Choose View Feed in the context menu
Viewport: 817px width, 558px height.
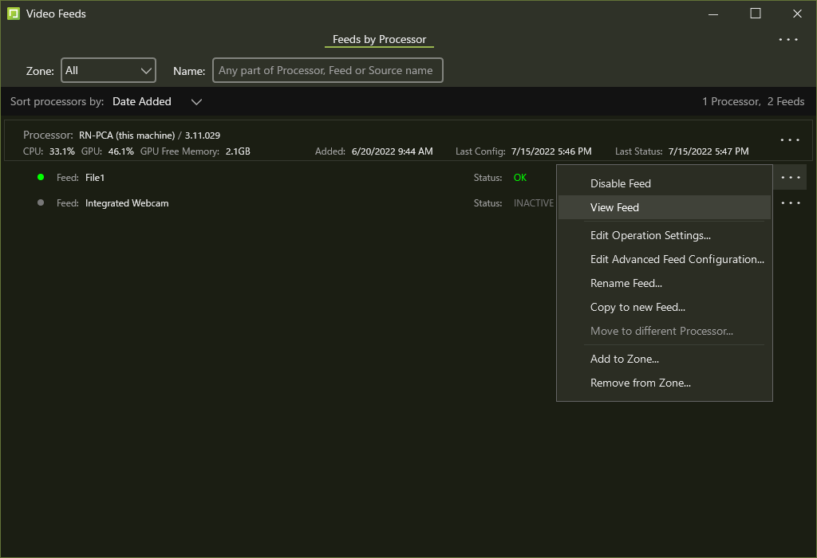tap(614, 207)
